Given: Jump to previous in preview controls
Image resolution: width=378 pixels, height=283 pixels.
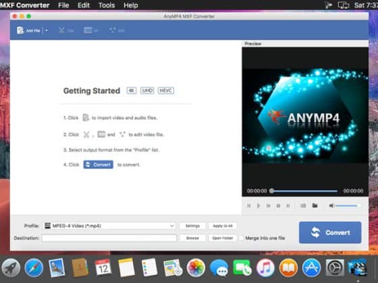Looking at the screenshot, I should point(249,206).
